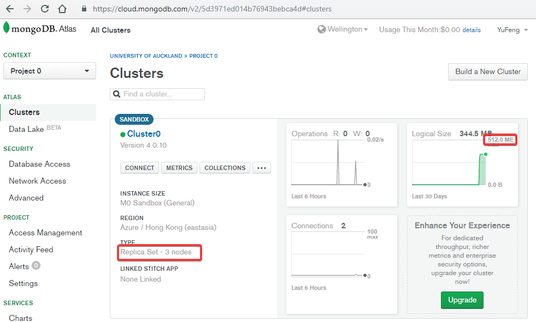Open Access Management under Project
The height and width of the screenshot is (322, 536).
[45, 233]
